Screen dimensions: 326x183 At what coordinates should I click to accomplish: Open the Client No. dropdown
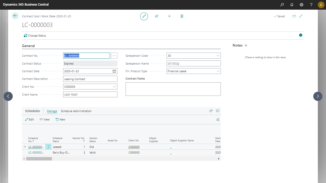pyautogui.click(x=115, y=87)
